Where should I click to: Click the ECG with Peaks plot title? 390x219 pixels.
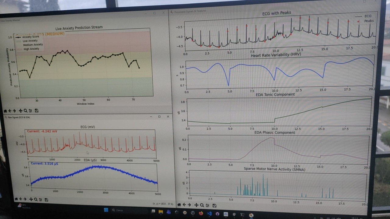tap(276, 13)
